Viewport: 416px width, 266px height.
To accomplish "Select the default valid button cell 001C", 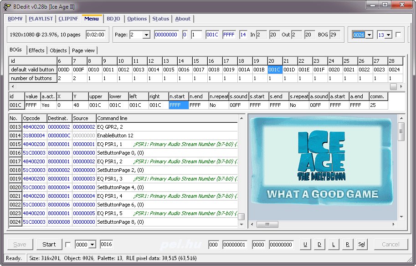I will 275,70.
